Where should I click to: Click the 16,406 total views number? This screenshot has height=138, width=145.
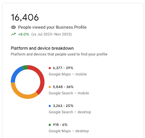click(25, 17)
